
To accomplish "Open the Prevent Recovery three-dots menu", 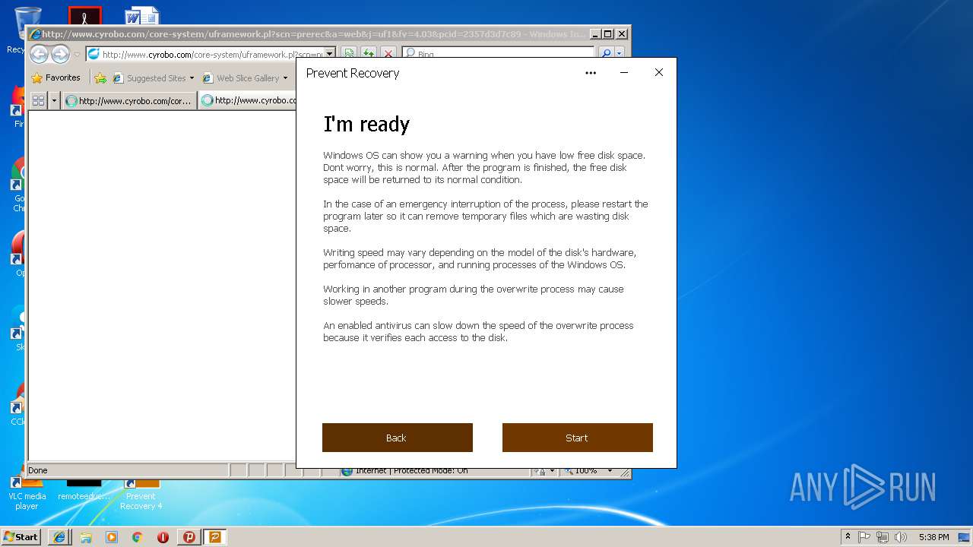I will 591,73.
